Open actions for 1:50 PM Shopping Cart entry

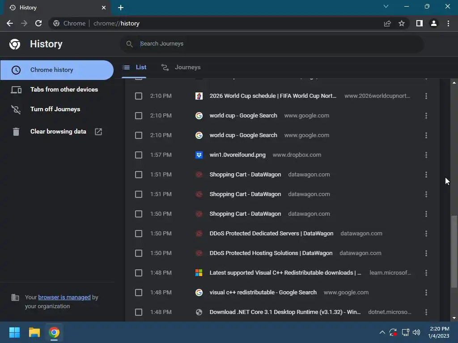pos(426,214)
